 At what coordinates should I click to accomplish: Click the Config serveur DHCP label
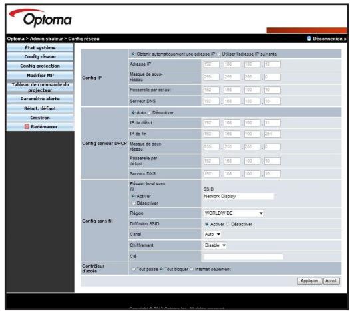[x=104, y=144]
